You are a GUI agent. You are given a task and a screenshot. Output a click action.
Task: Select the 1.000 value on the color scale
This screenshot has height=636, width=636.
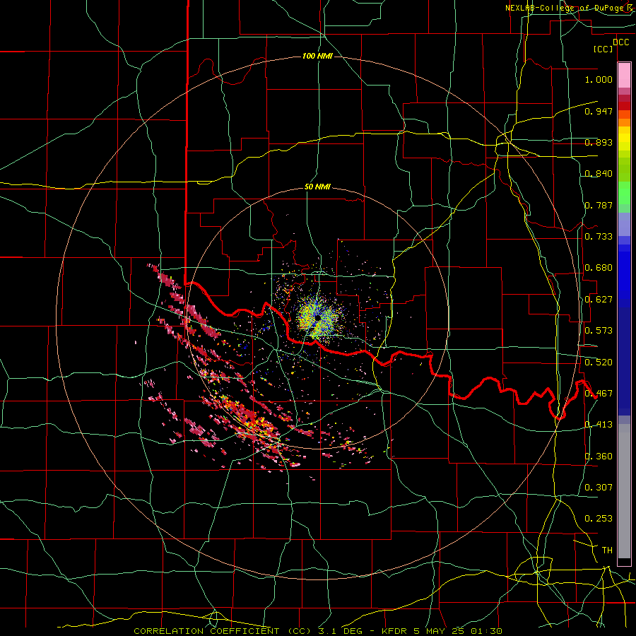[x=599, y=79]
